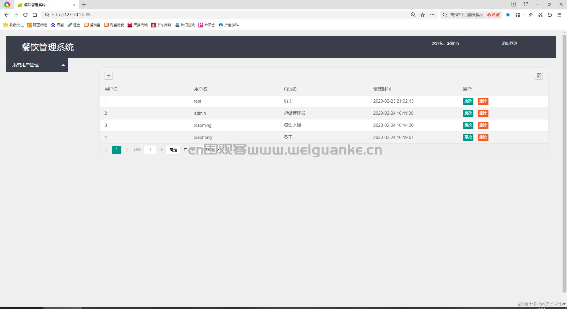Reload the page with refresh icon

coord(25,15)
